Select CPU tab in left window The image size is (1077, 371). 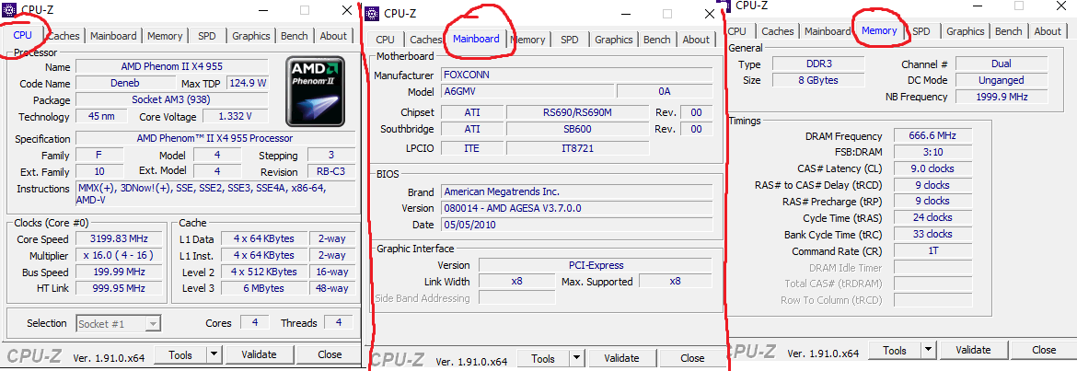23,36
